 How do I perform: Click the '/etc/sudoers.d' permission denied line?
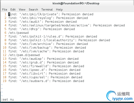pos(46,81)
